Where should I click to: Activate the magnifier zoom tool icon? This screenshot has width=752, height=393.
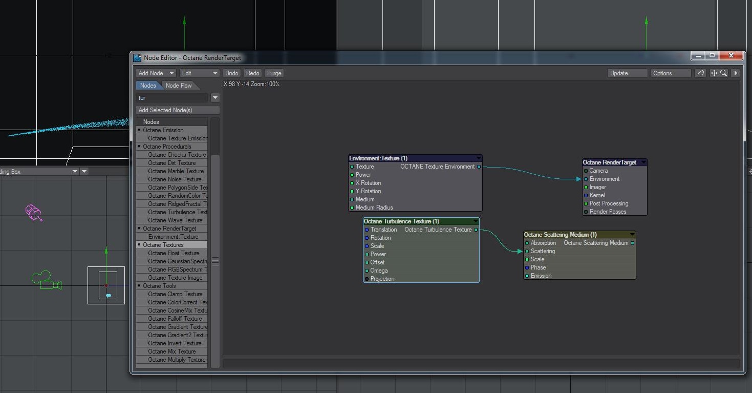(723, 73)
